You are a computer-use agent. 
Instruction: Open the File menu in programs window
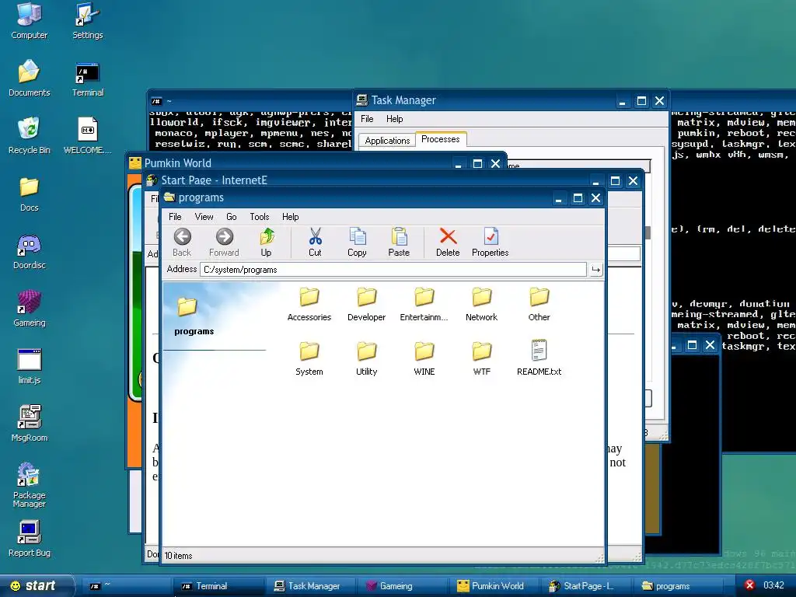click(175, 217)
